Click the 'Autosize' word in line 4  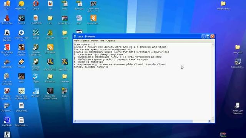(97, 62)
